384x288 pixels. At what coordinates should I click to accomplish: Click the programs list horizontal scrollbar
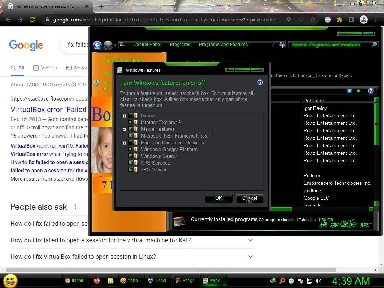[x=282, y=209]
